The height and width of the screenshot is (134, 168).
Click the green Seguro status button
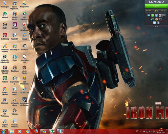click(156, 6)
